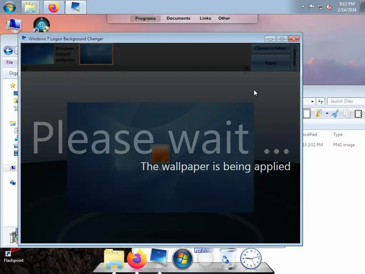Select Network in Explorer navigation pane
365x274 pixels.
click(12, 183)
